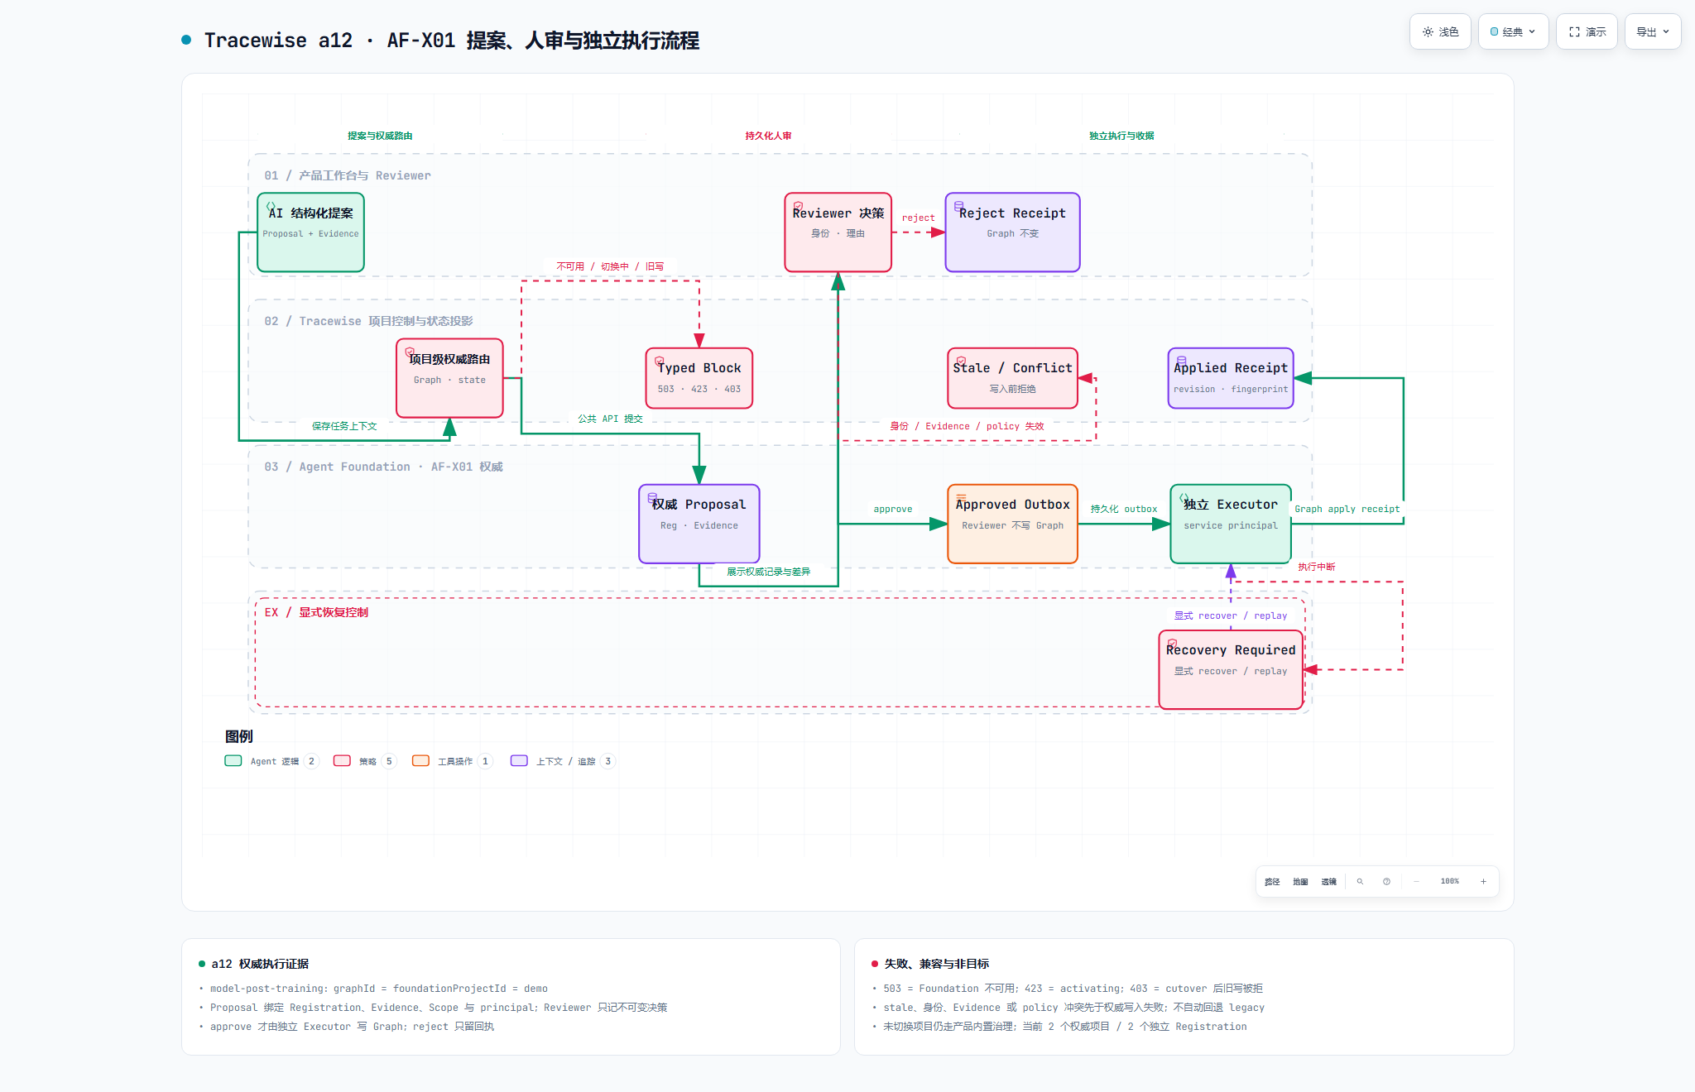The width and height of the screenshot is (1695, 1092).
Task: Click the database icon on Applied Receipt node
Action: pyautogui.click(x=1182, y=361)
